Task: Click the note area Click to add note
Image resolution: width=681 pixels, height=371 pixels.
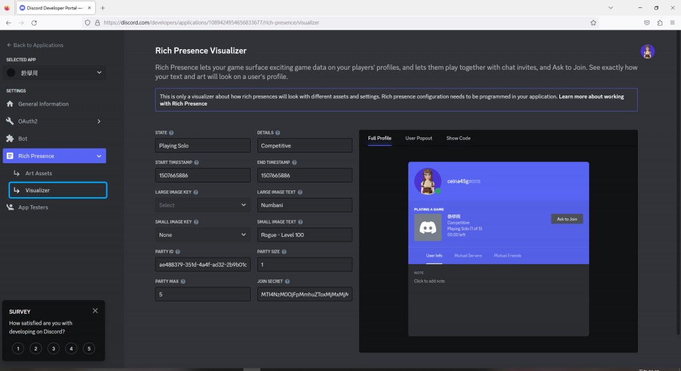Action: tap(429, 281)
